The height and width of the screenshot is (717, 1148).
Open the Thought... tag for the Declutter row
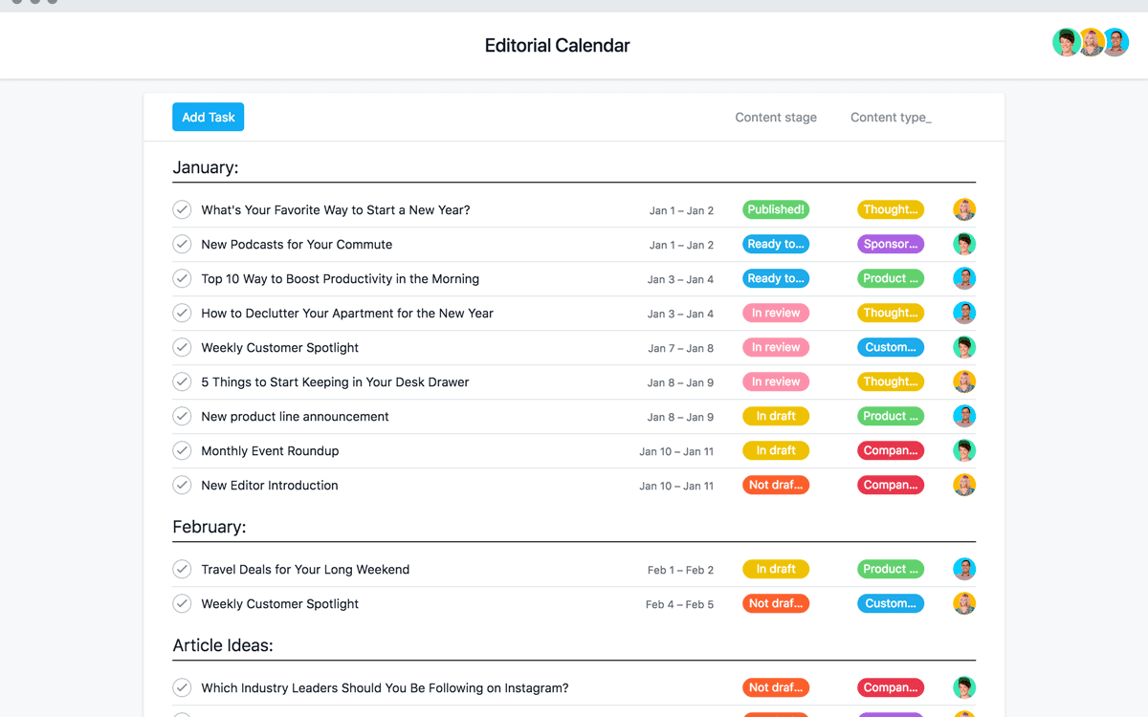tap(891, 313)
